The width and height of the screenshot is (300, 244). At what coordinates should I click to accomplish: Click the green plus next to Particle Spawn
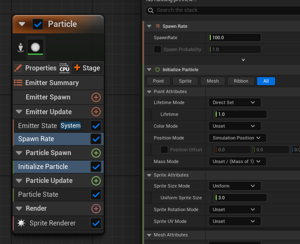click(96, 153)
